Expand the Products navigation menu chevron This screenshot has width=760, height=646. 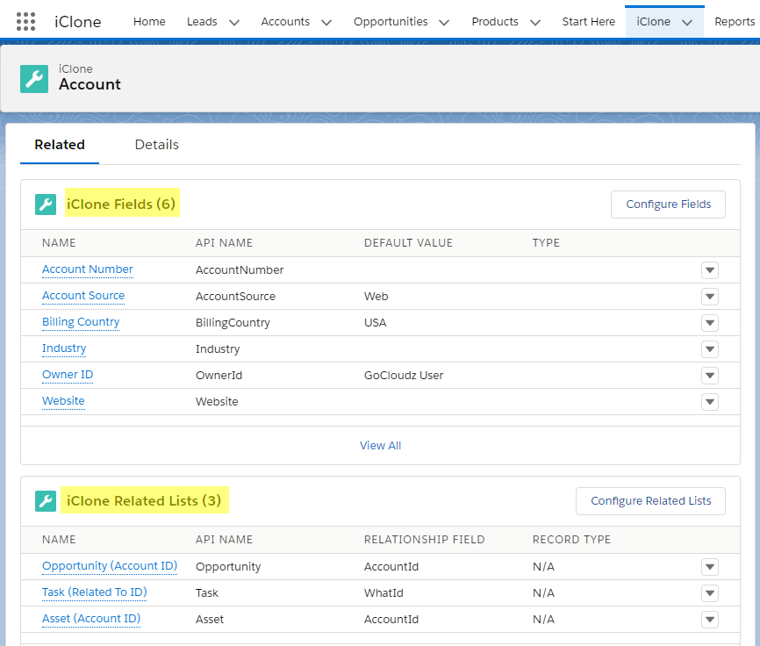point(535,22)
